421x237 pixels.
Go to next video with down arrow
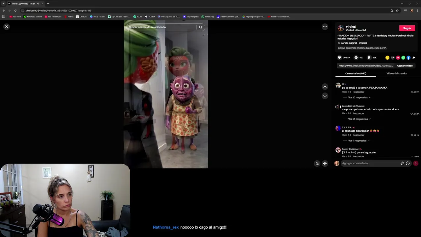coord(325,96)
